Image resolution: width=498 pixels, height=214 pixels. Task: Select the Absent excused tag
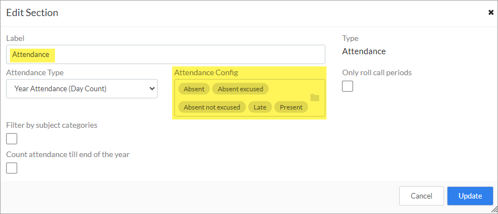coord(240,89)
